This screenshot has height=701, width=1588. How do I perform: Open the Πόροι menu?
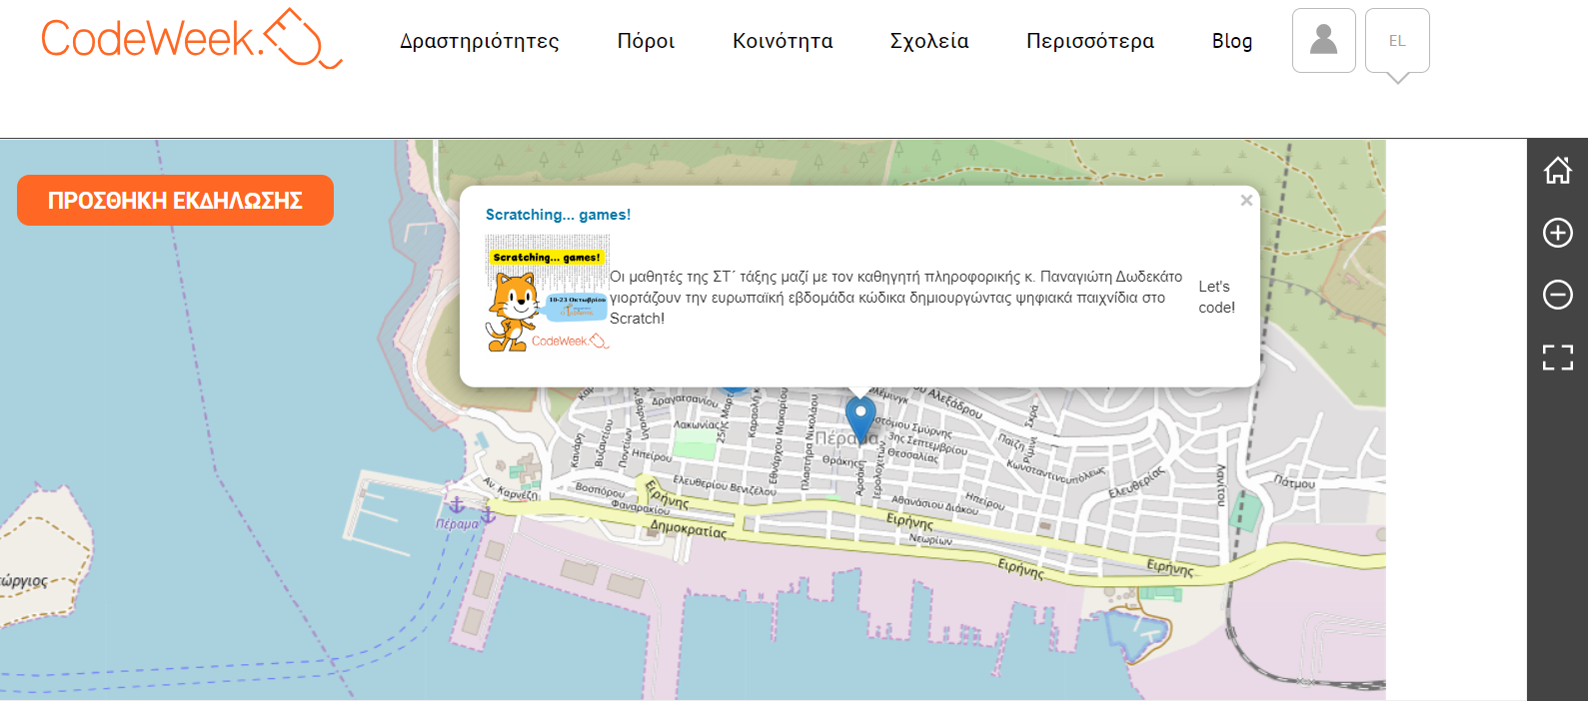coord(646,41)
